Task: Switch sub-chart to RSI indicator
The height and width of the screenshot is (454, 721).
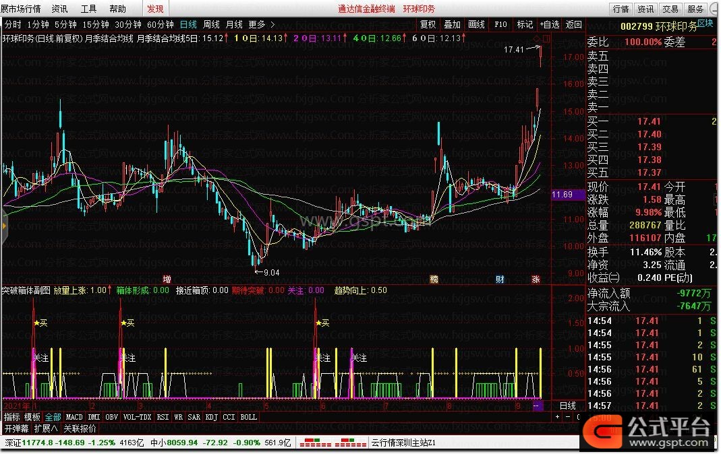Action: (163, 417)
